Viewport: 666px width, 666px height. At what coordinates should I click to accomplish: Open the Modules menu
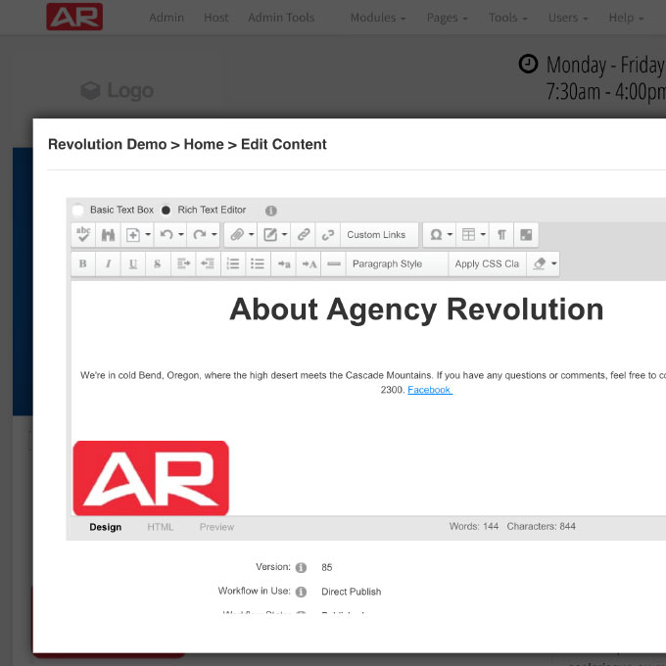click(x=378, y=18)
